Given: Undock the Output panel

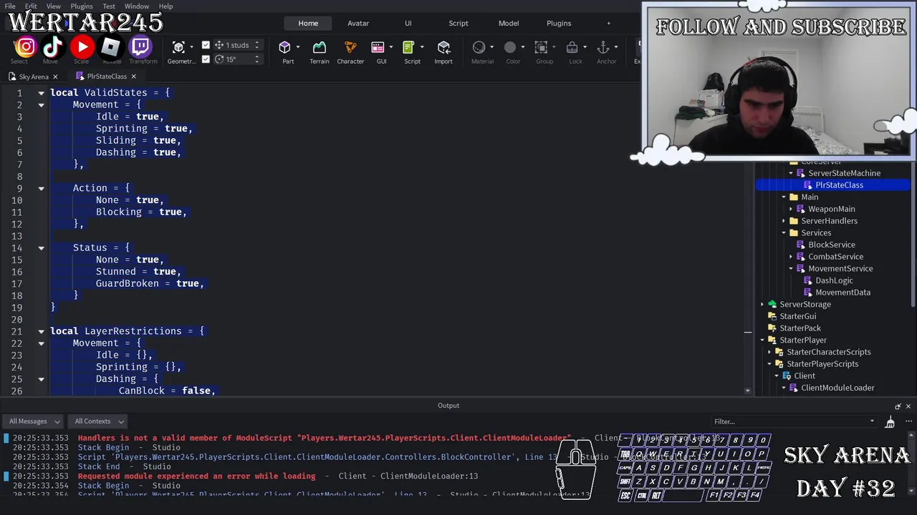Looking at the screenshot, I should point(898,406).
